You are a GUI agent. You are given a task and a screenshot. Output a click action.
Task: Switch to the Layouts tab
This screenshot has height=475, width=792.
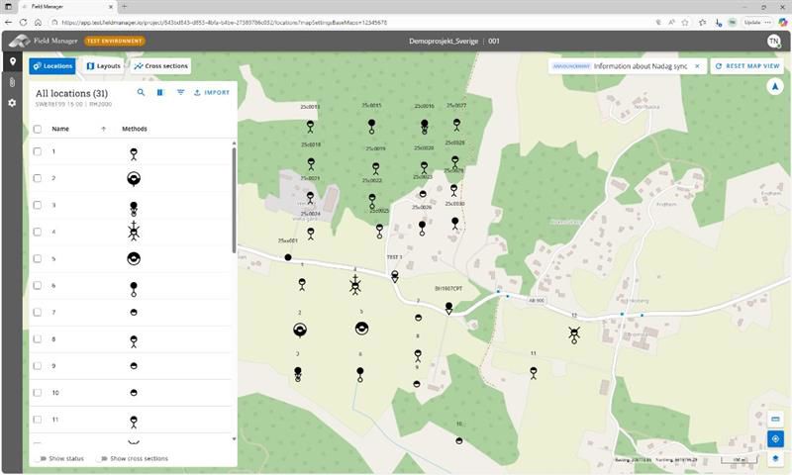pos(104,66)
